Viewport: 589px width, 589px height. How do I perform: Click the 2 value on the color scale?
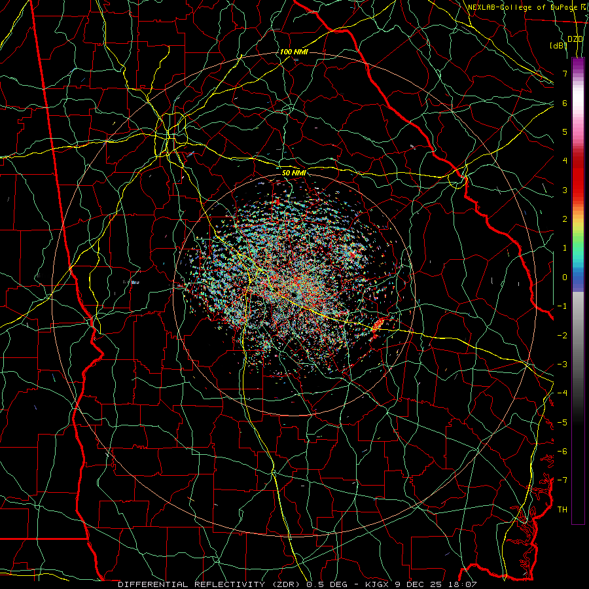click(565, 219)
